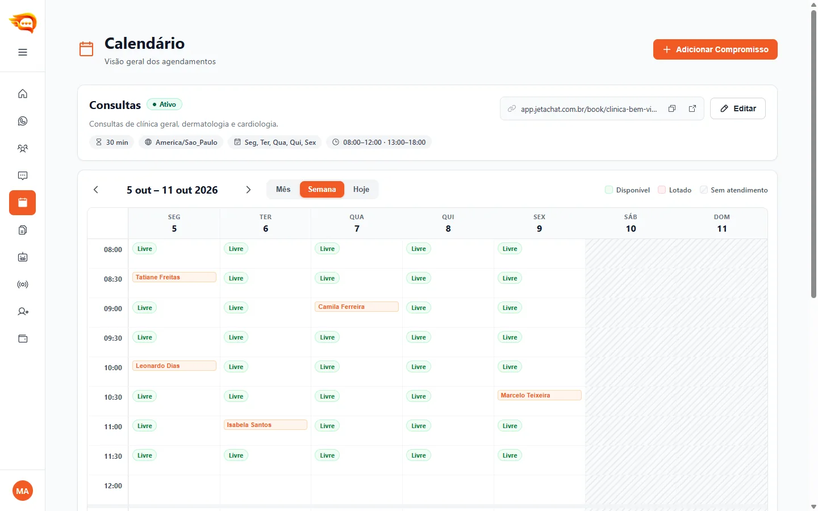The width and height of the screenshot is (818, 511).
Task: Click the America/Sao_Paulo timezone tag
Action: click(x=181, y=143)
